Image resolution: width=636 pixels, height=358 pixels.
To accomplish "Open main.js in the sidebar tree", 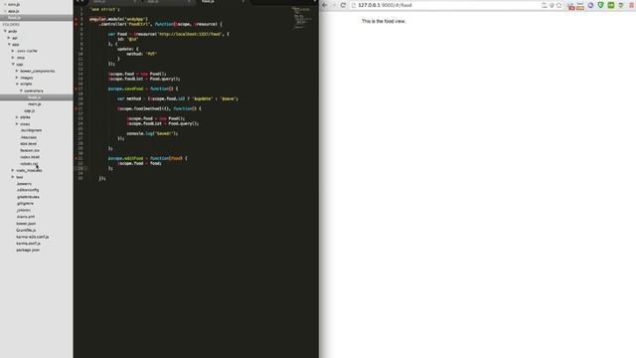I will (x=34, y=104).
